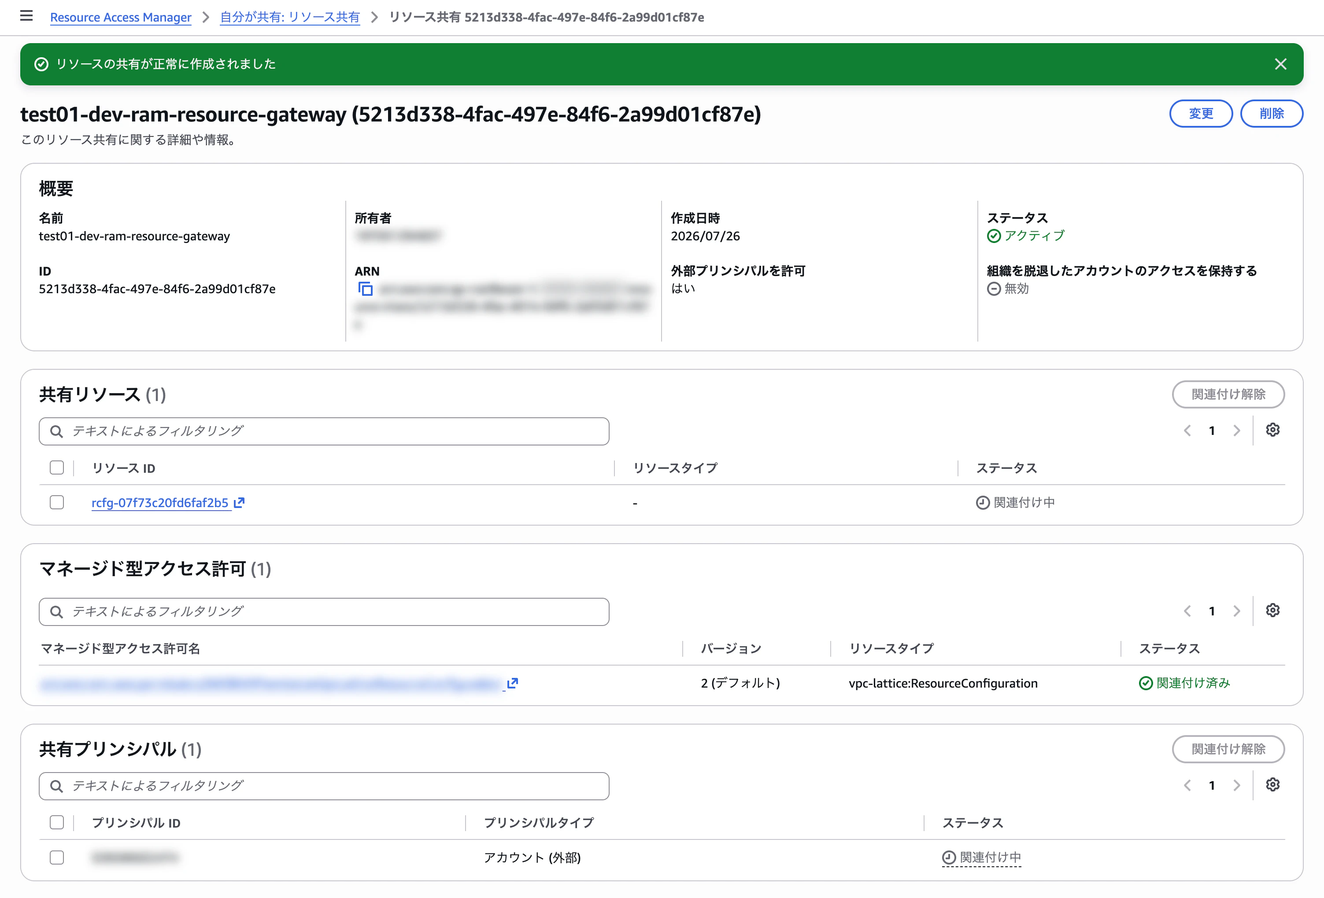Click the success check icon in the banner
Viewport: 1324px width, 898px height.
41,64
